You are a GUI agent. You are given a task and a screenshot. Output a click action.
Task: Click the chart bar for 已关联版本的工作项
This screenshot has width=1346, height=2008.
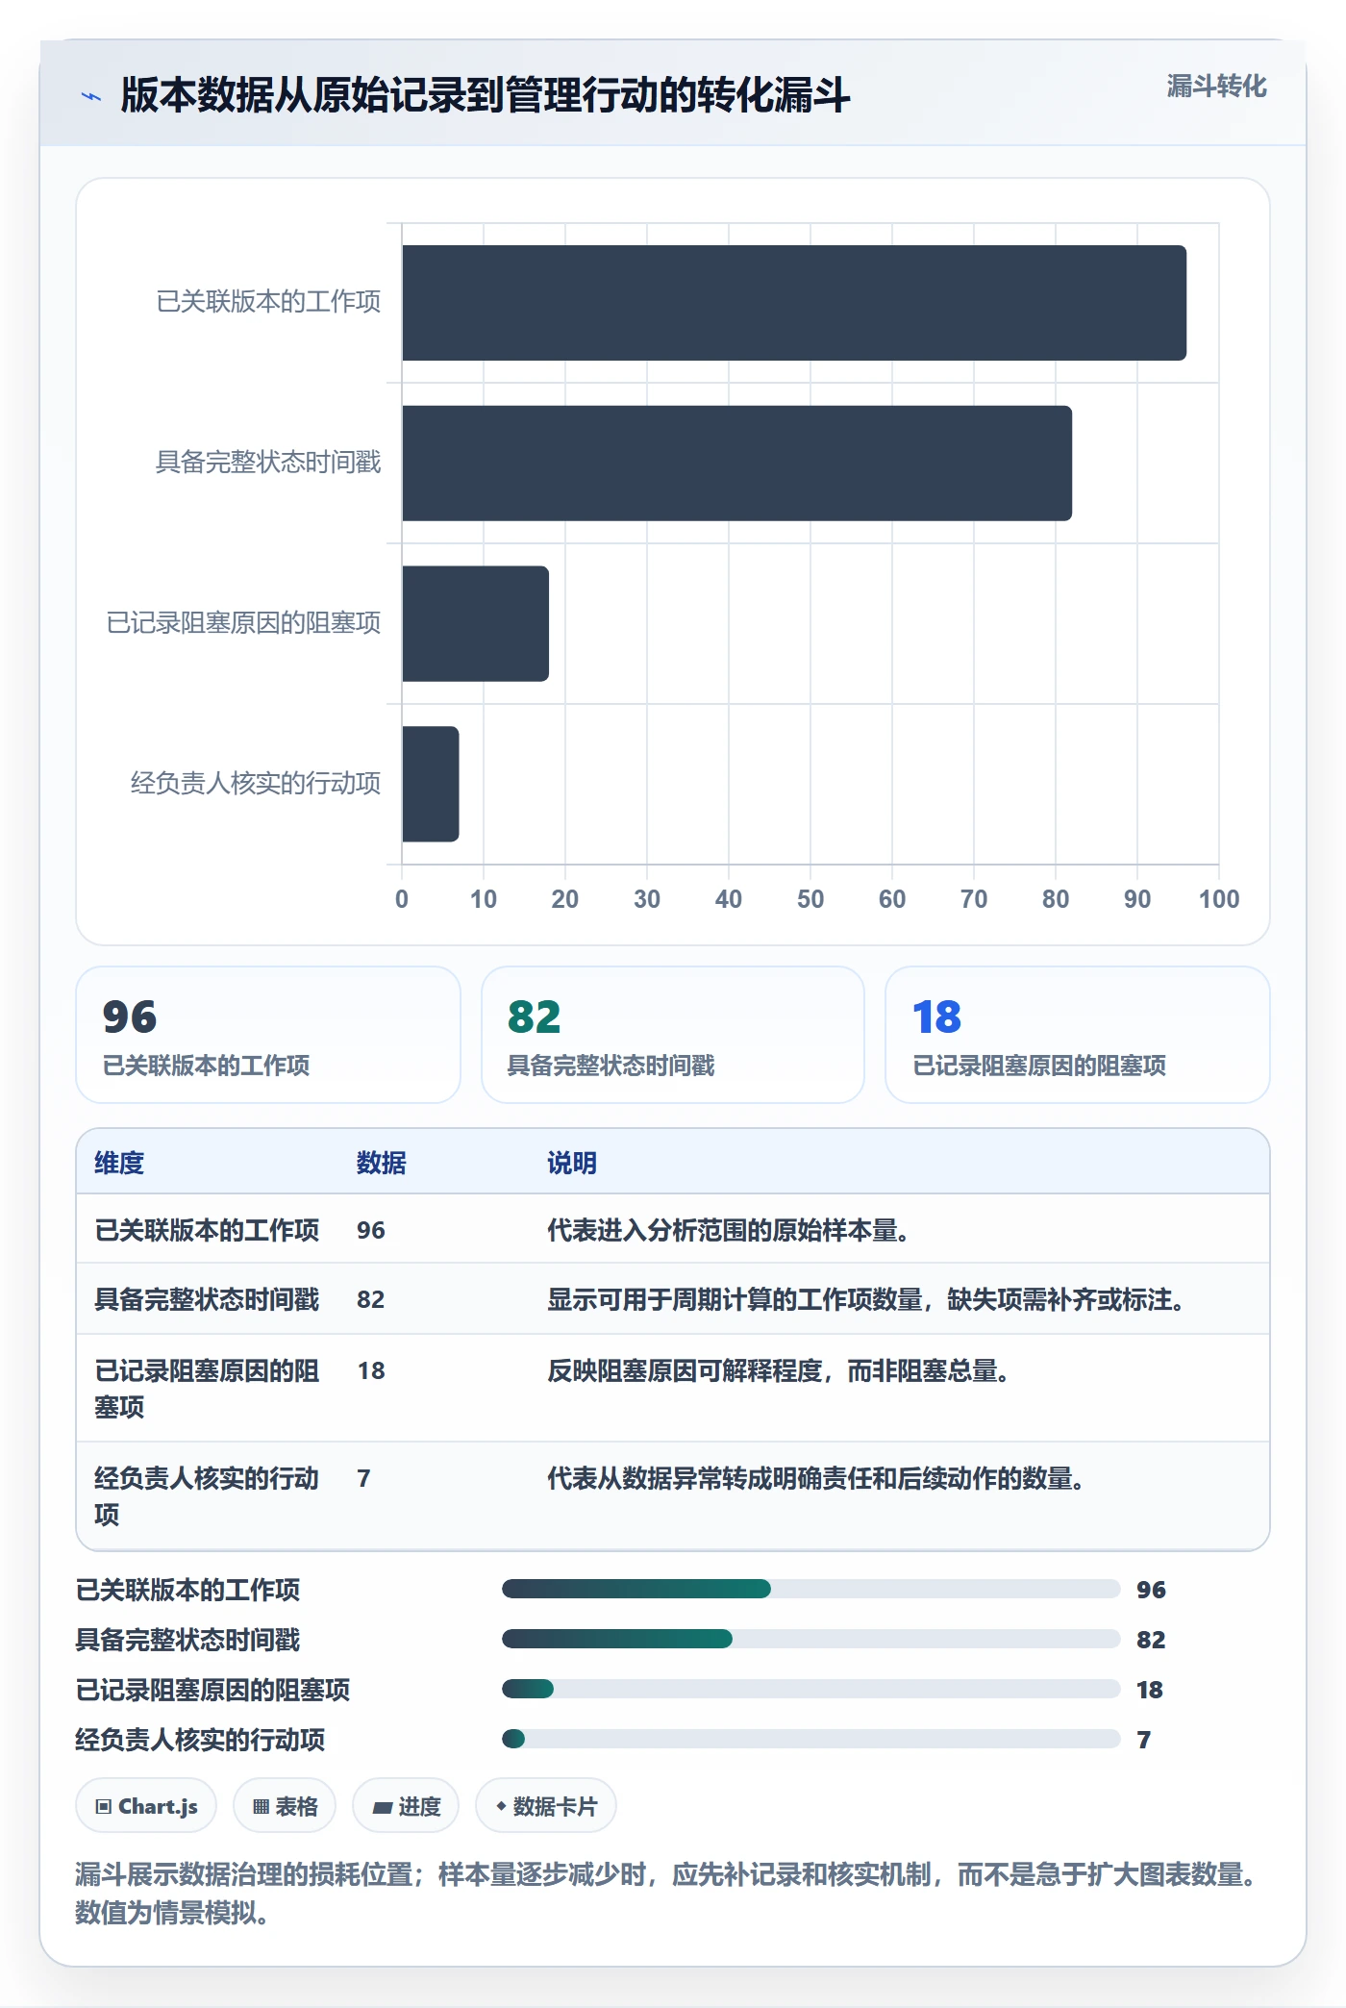(x=794, y=303)
